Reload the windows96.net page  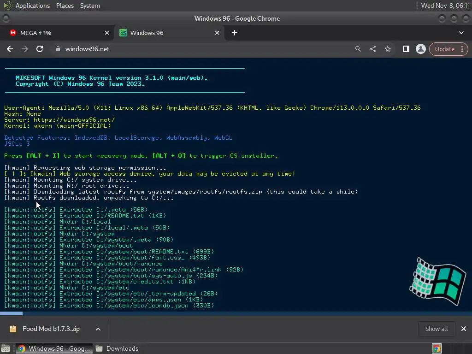click(40, 49)
